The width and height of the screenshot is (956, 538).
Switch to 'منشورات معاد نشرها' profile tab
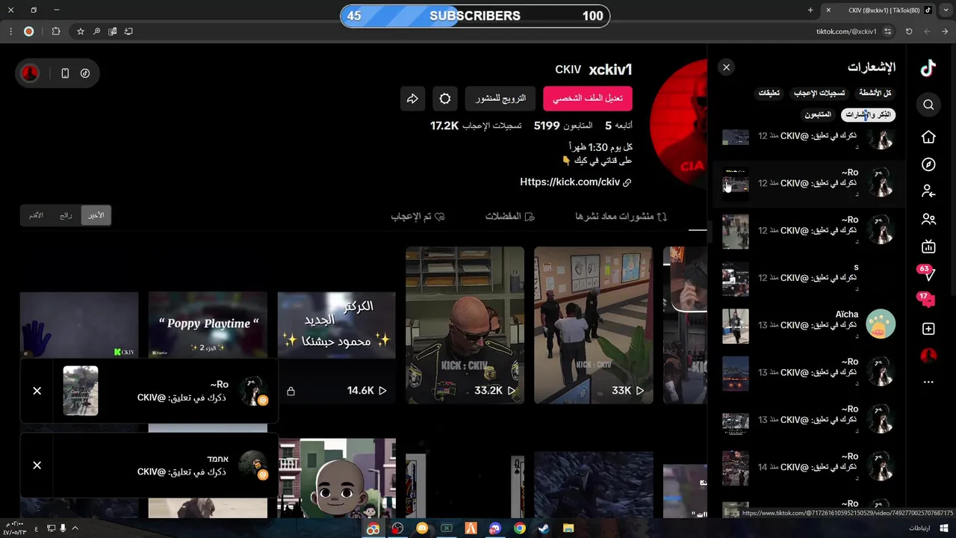click(621, 217)
